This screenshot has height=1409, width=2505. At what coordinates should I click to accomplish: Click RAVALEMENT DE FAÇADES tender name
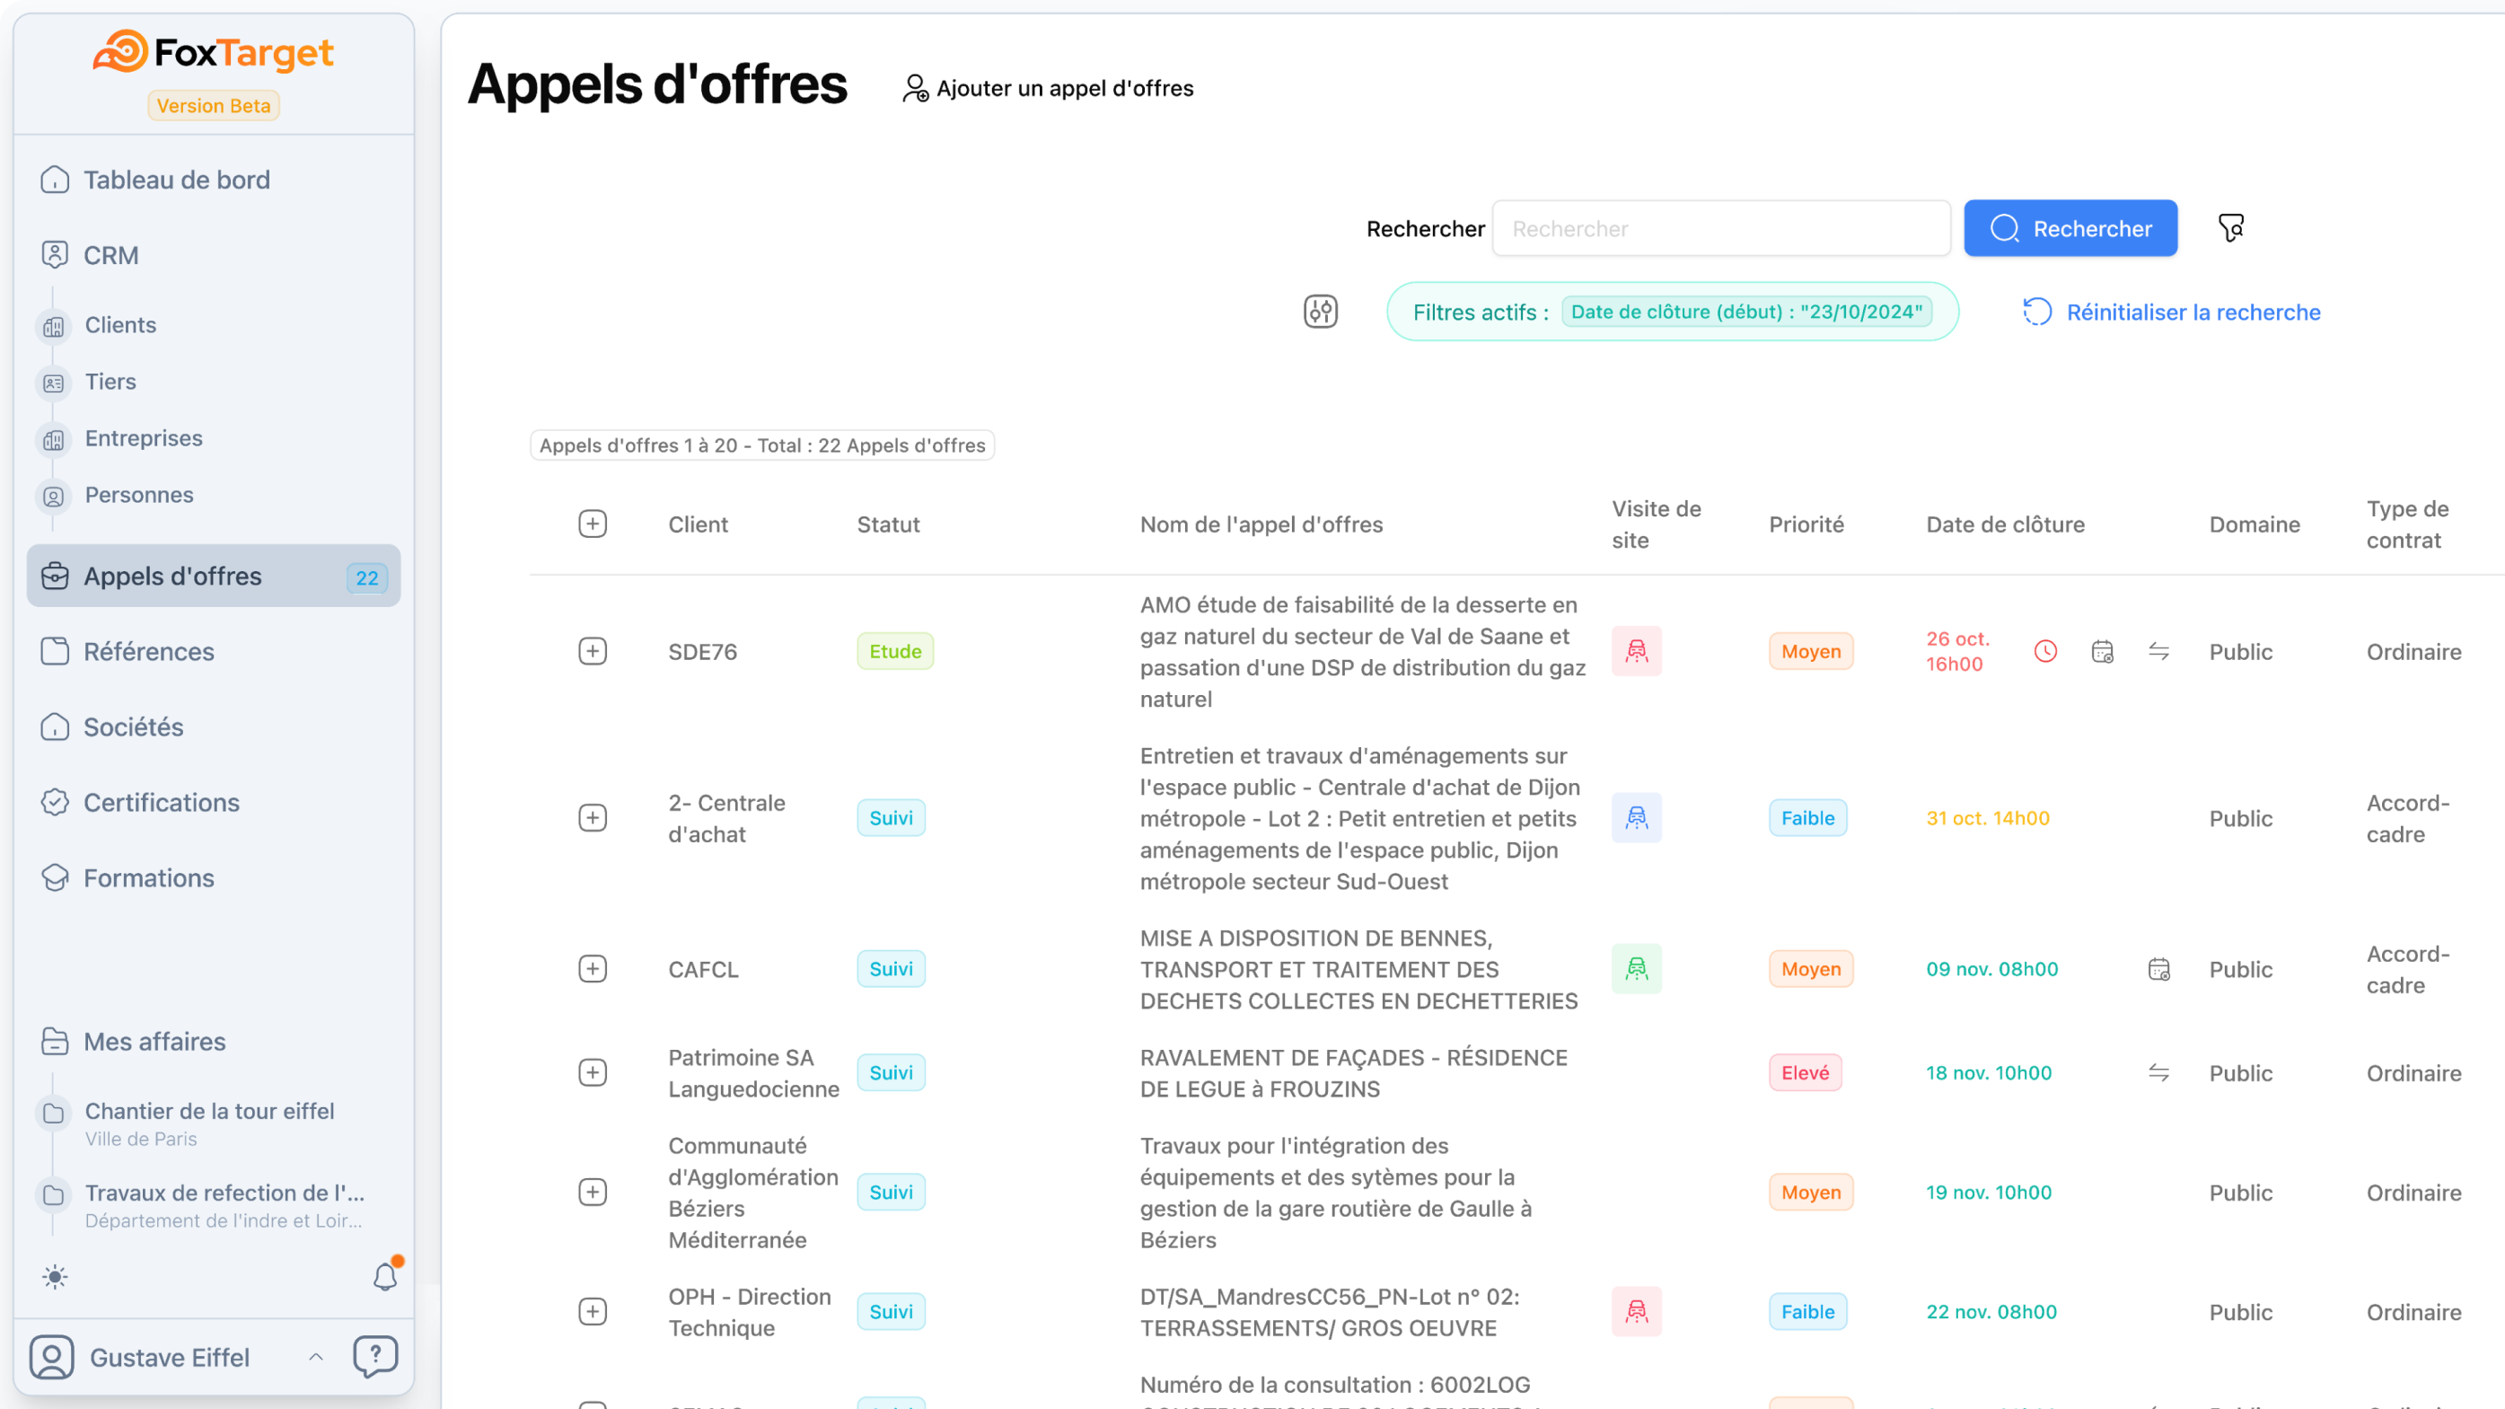tap(1353, 1072)
